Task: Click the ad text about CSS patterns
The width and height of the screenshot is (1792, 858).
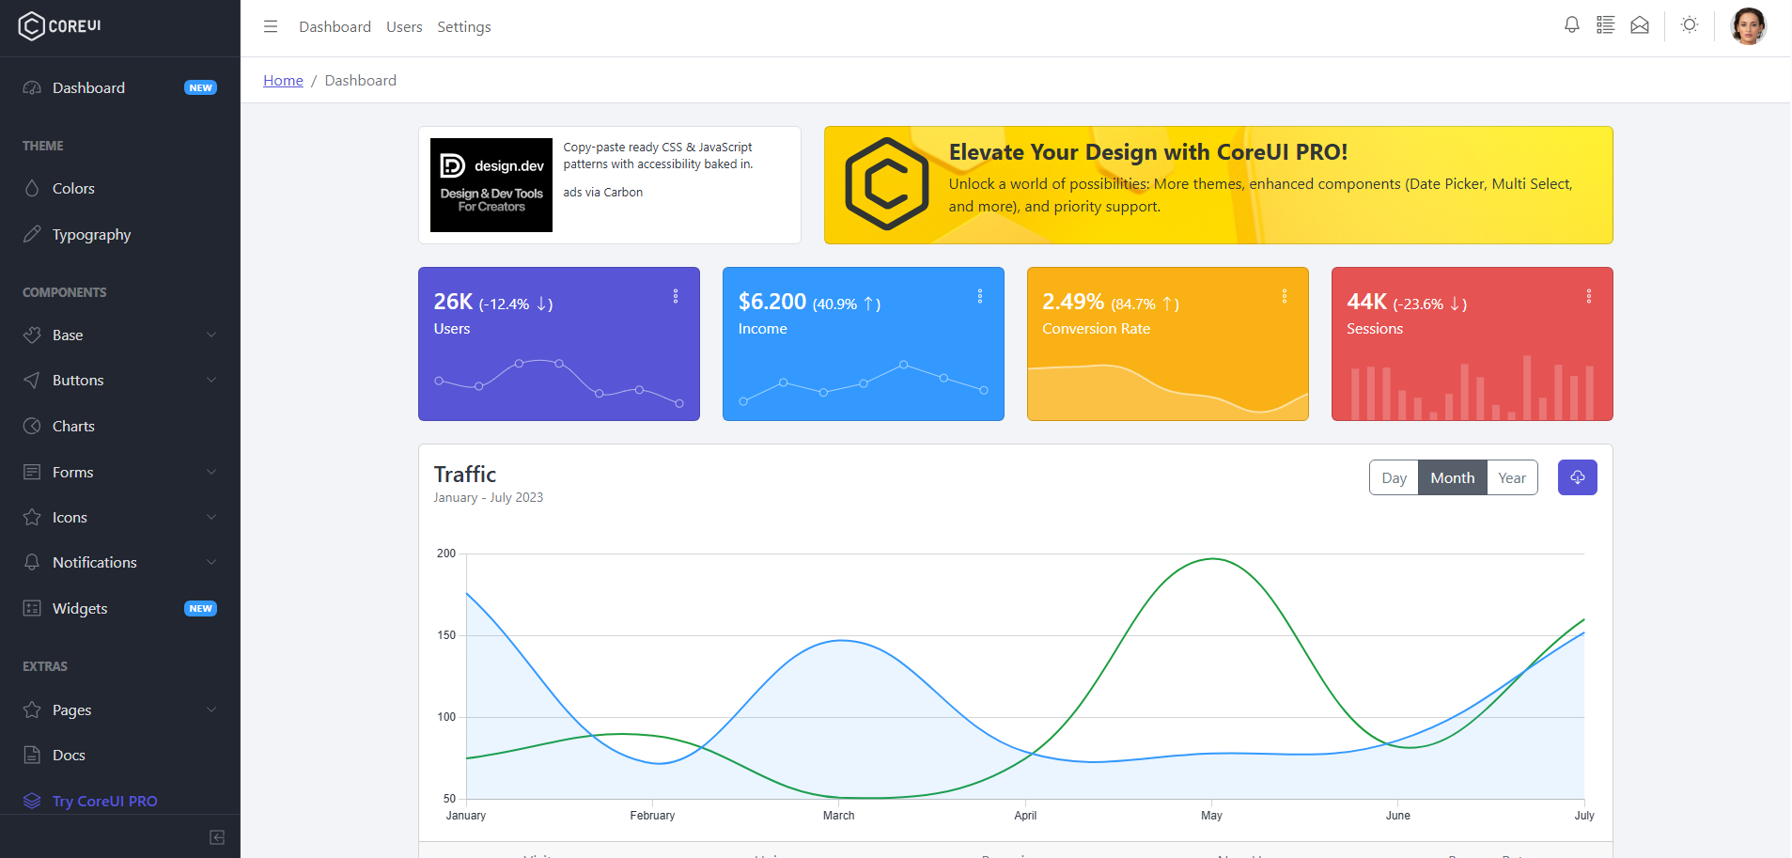Action: 658,155
